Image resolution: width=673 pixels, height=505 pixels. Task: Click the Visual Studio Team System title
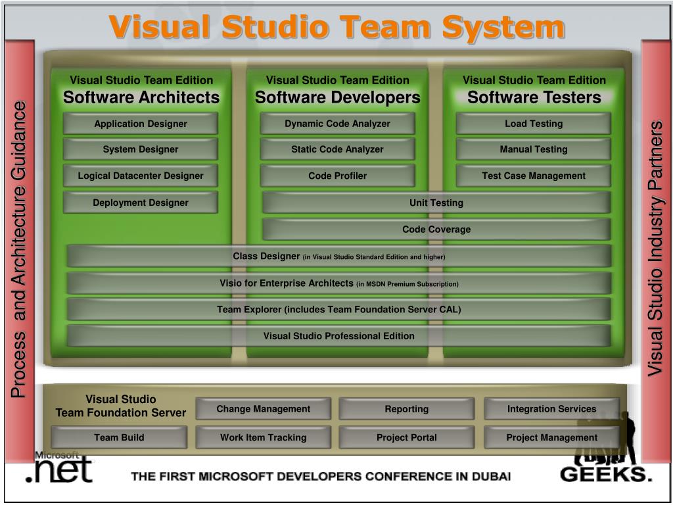337,26
